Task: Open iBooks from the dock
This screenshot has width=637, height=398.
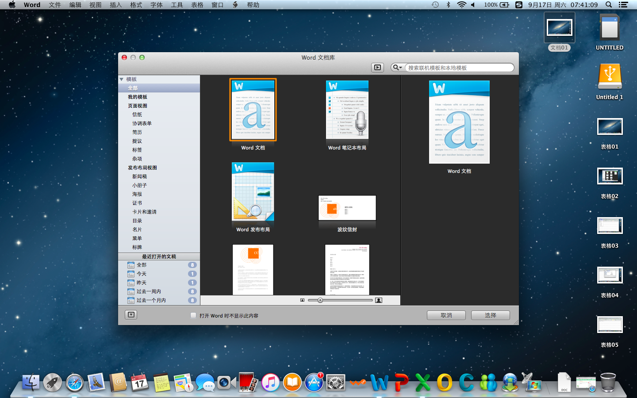Action: coord(292,383)
